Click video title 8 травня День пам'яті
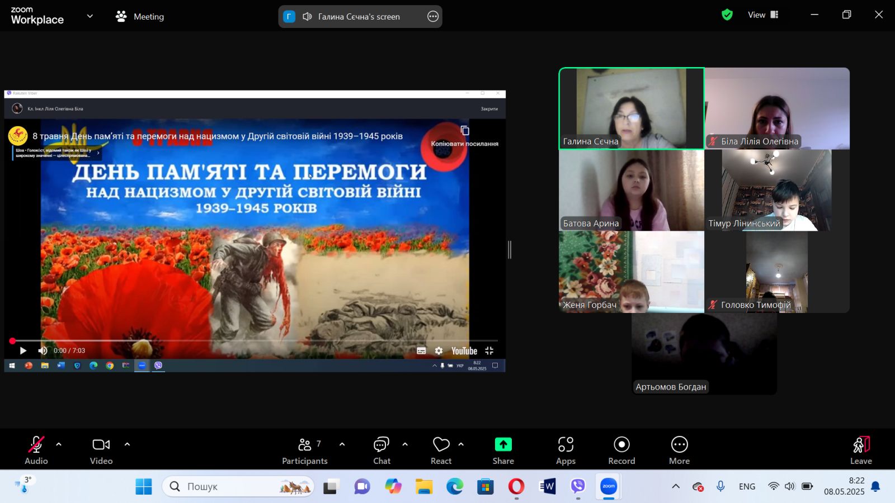Screen dimensions: 895x503 [218, 136]
